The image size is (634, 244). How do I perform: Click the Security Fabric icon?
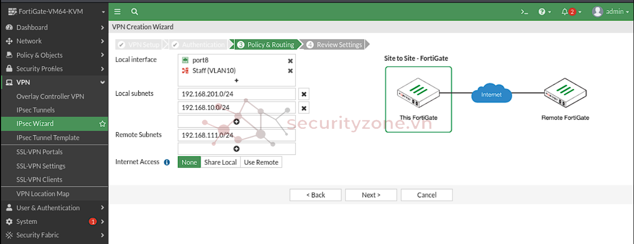click(9, 235)
